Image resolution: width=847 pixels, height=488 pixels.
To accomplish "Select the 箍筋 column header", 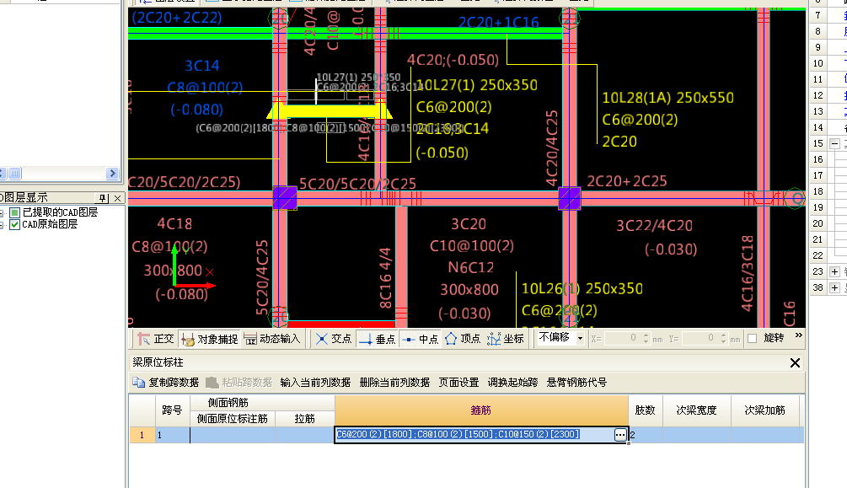I will (x=481, y=410).
